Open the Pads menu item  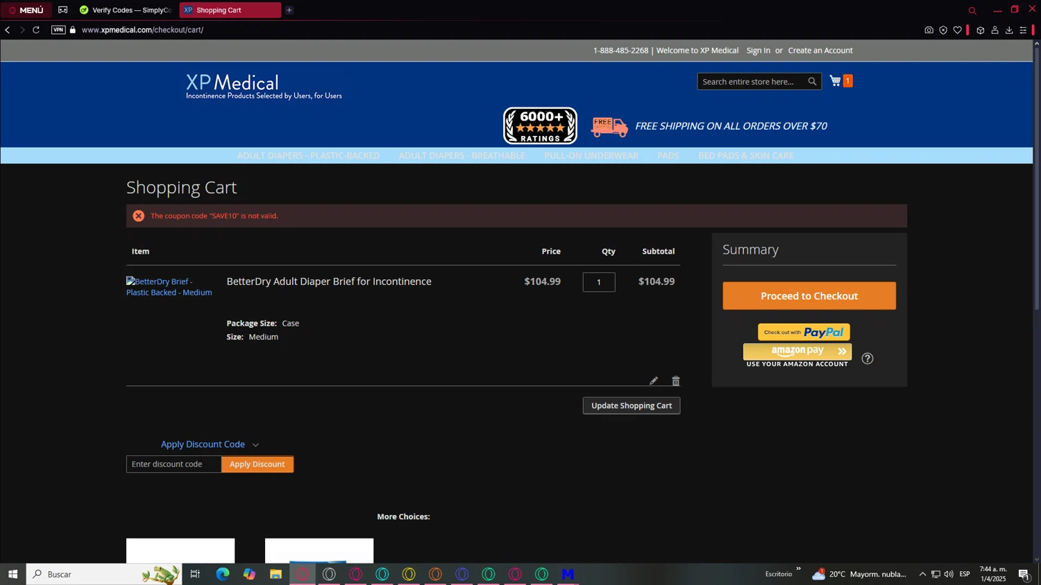(x=668, y=155)
